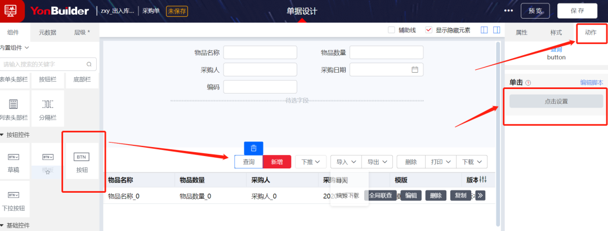Click the vertical scrollbar of design canvas
608x231 pixels.
(x=498, y=133)
